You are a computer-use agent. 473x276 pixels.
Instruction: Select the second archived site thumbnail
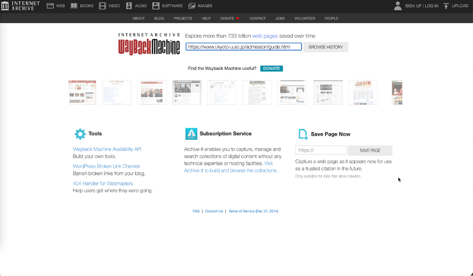[117, 92]
